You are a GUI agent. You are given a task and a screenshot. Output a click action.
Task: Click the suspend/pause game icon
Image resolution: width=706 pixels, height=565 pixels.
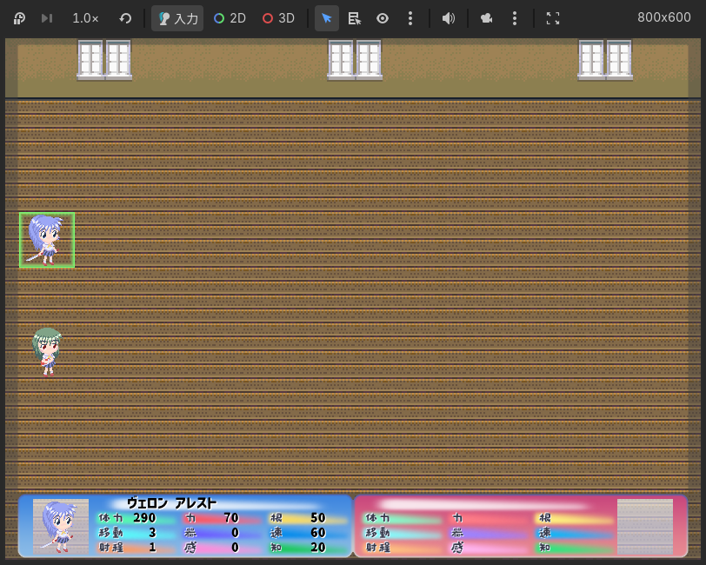(19, 18)
